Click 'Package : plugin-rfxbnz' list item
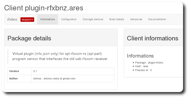189x98 pixels. pyautogui.click(x=149, y=63)
